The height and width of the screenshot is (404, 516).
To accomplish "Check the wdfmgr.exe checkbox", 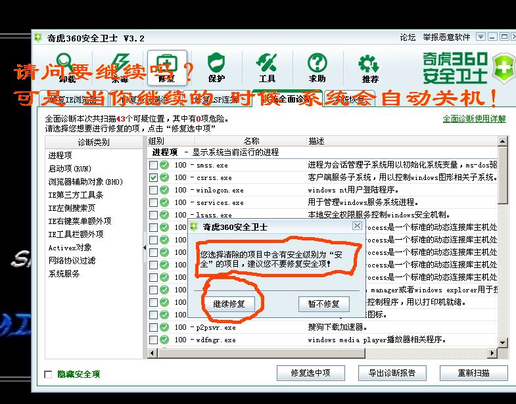I will [x=153, y=340].
